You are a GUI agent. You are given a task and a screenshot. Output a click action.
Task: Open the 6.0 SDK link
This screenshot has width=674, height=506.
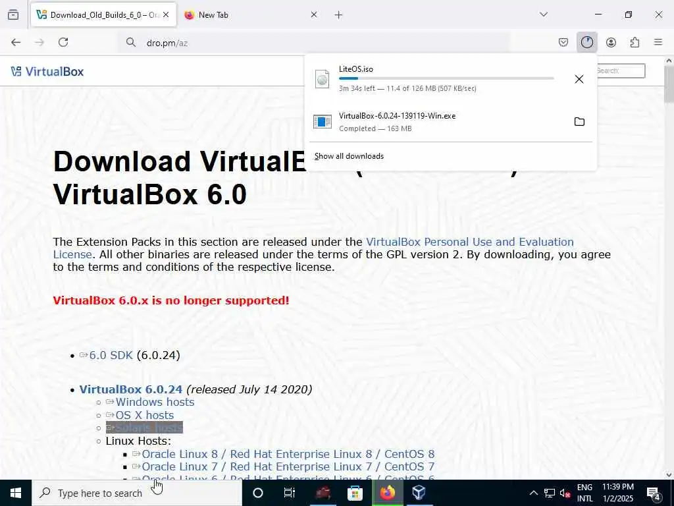[x=111, y=355]
